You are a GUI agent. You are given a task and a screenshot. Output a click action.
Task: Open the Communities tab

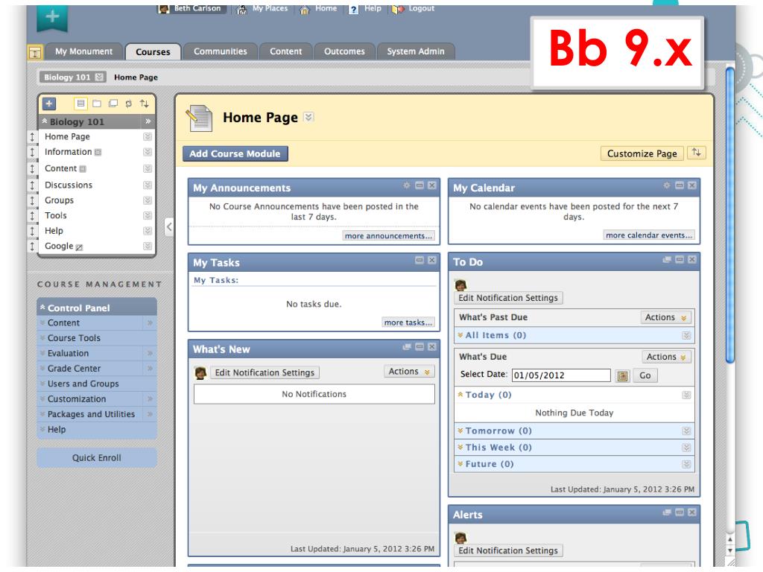pyautogui.click(x=220, y=51)
